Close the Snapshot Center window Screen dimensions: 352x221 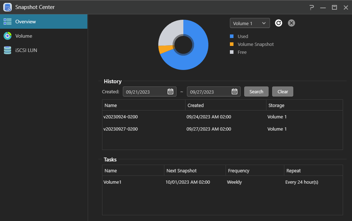coord(346,8)
